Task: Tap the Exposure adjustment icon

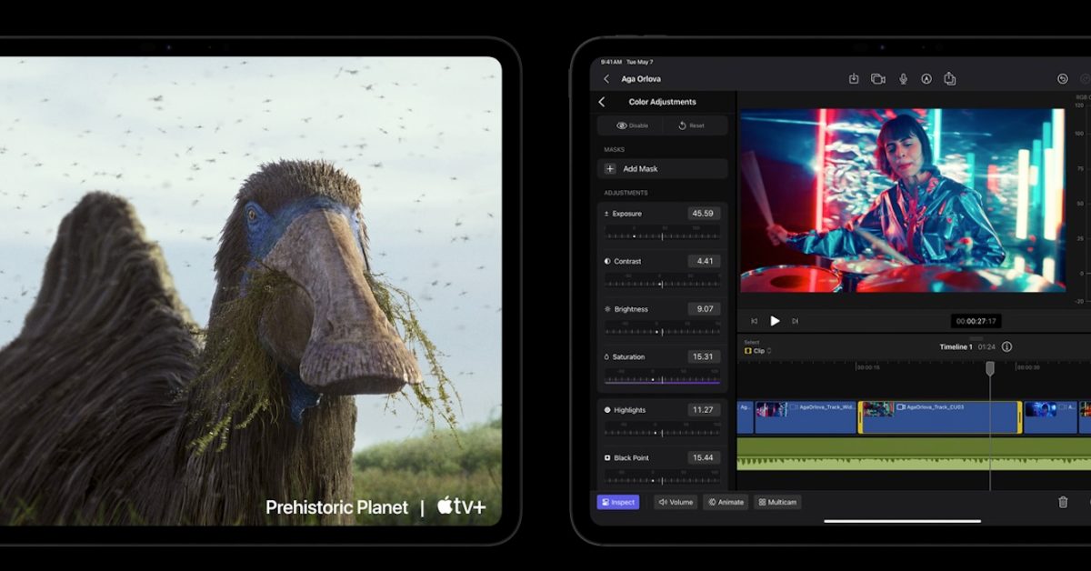Action: [x=607, y=214]
